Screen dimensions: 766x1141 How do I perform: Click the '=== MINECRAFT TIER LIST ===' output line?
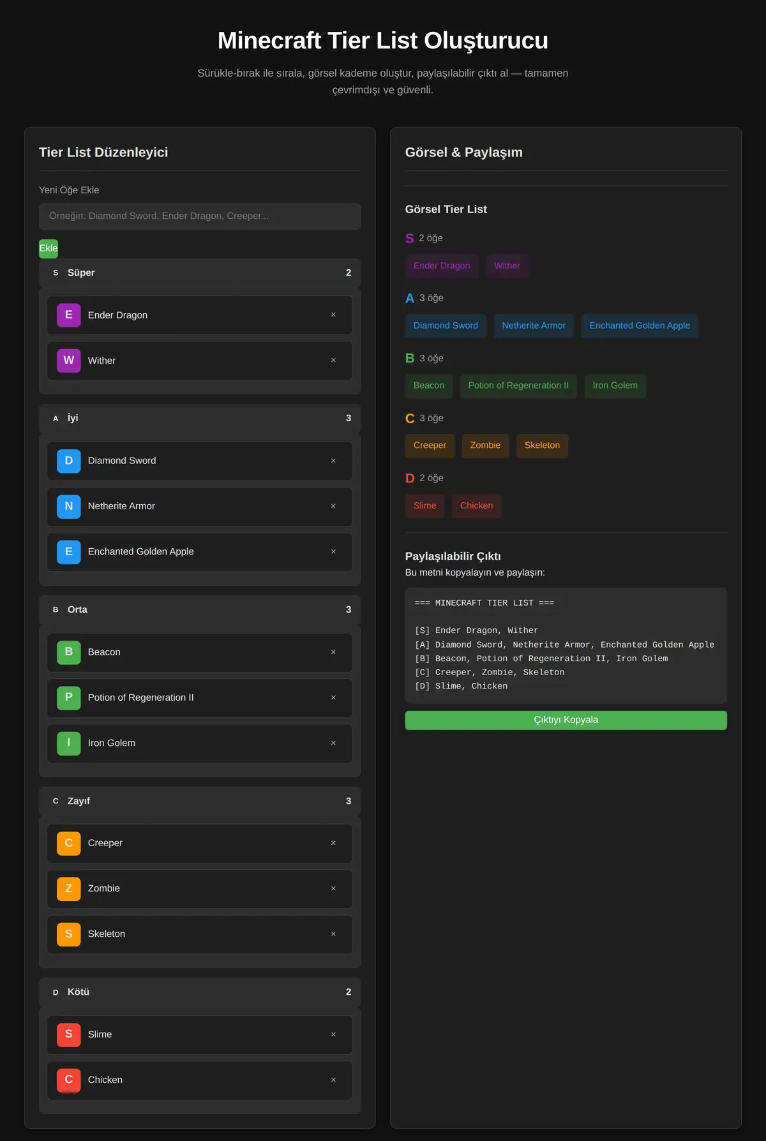[x=484, y=603]
